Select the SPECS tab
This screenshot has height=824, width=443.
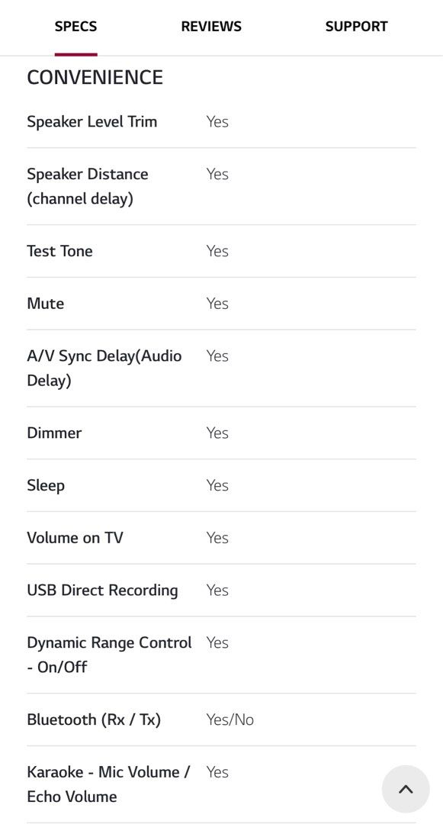(x=75, y=26)
